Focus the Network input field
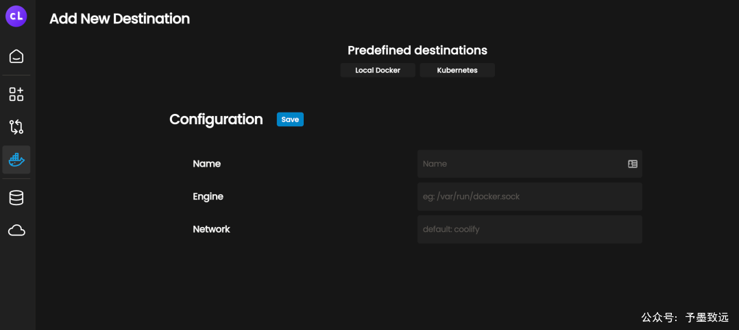739x330 pixels. pos(530,230)
